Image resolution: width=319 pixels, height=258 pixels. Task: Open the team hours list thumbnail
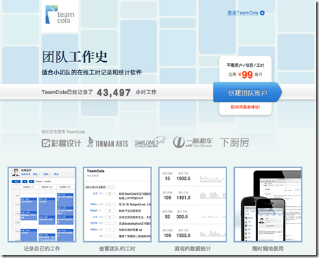coord(117,205)
